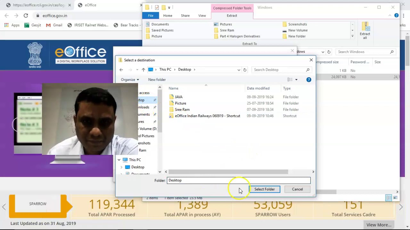Edit the Folder name field

239,180
